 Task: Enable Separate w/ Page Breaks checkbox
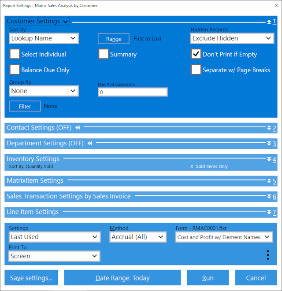[x=196, y=70]
